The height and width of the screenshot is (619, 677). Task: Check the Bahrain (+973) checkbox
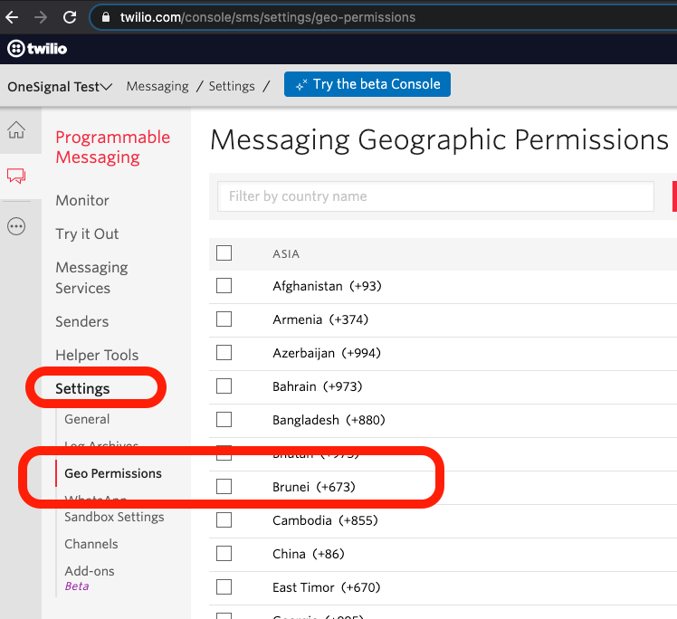coord(224,386)
